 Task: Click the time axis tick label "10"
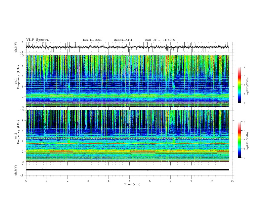(233, 181)
